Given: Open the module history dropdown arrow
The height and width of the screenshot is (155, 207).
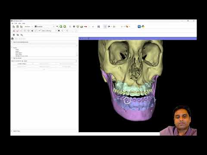Looking at the screenshot, I should [57, 27].
